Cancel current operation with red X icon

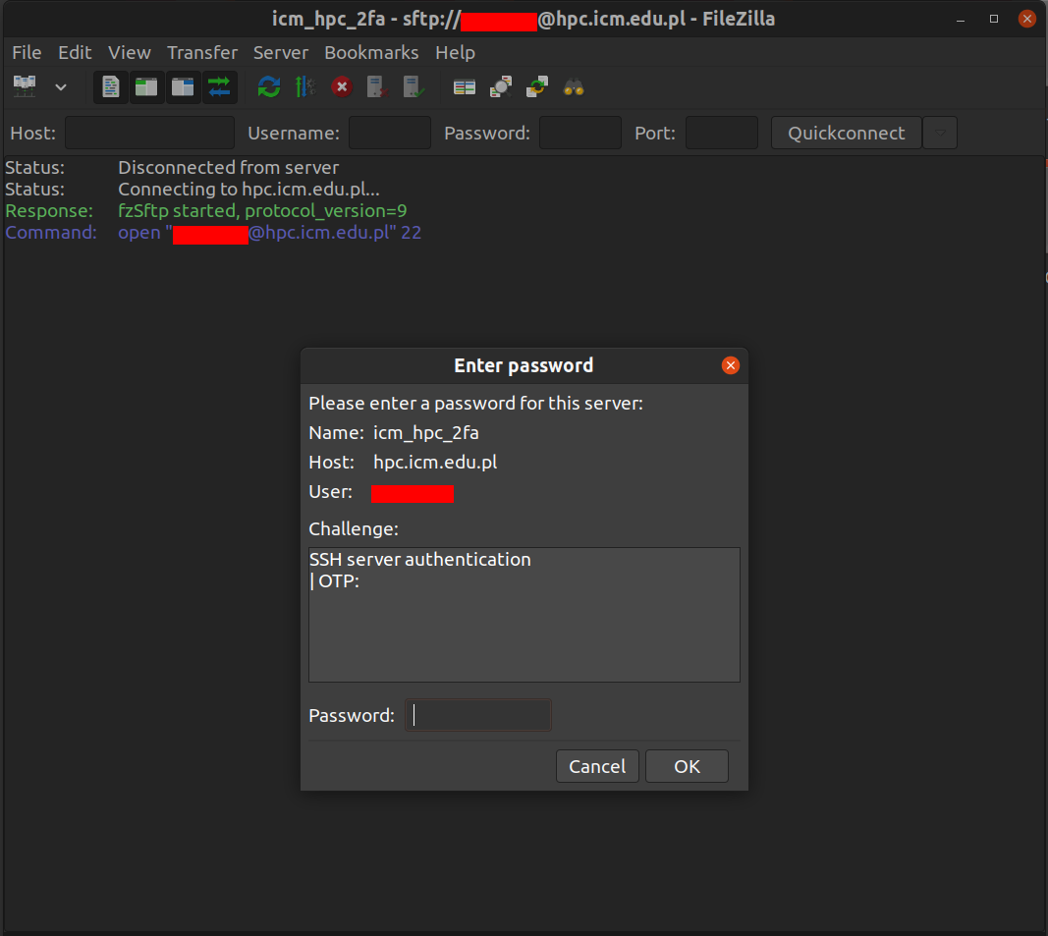(341, 87)
